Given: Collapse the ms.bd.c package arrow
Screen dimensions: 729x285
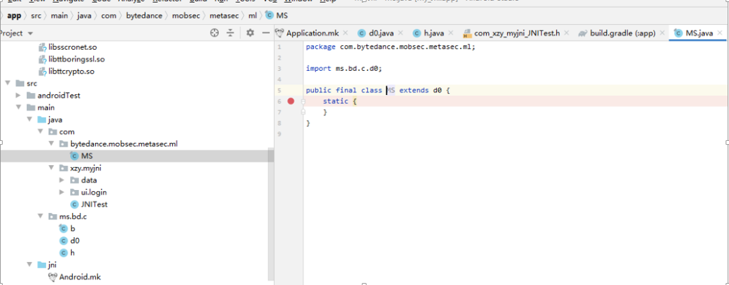Looking at the screenshot, I should point(40,216).
